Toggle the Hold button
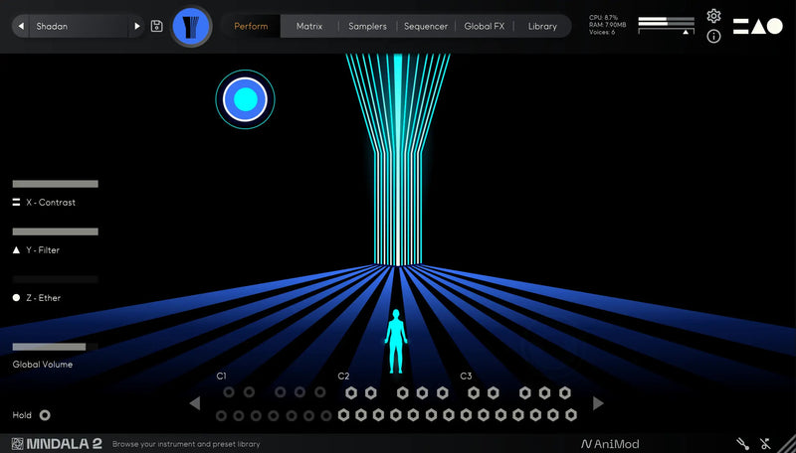Screen dimensions: 796x453 click(45, 415)
